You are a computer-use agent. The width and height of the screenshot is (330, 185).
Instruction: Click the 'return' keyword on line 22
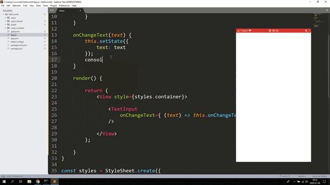[93, 90]
